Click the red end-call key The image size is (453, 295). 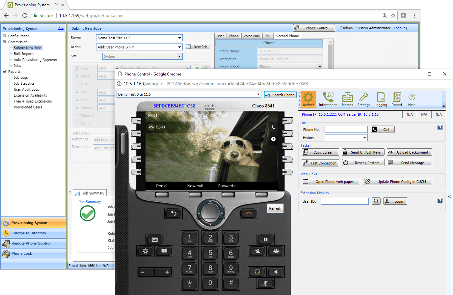(x=249, y=213)
